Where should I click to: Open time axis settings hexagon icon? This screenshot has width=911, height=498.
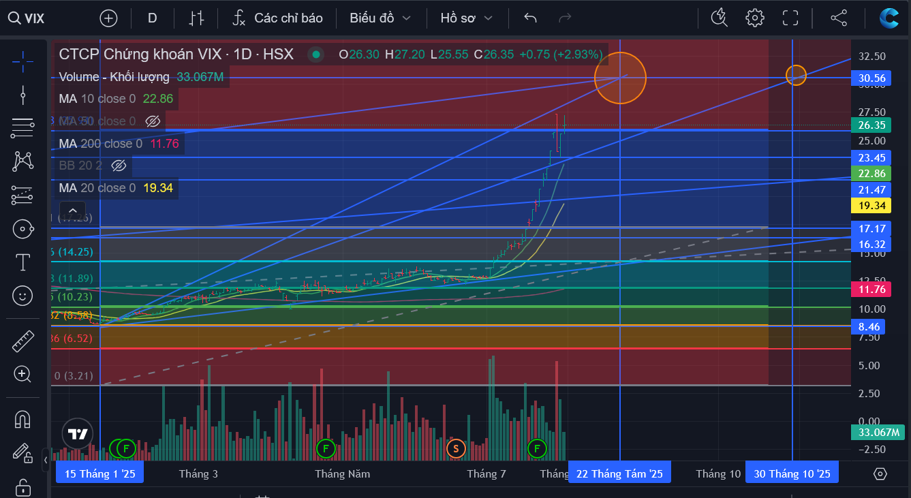point(880,473)
